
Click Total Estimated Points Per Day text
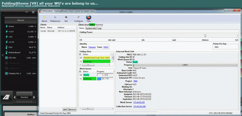tap(55, 113)
